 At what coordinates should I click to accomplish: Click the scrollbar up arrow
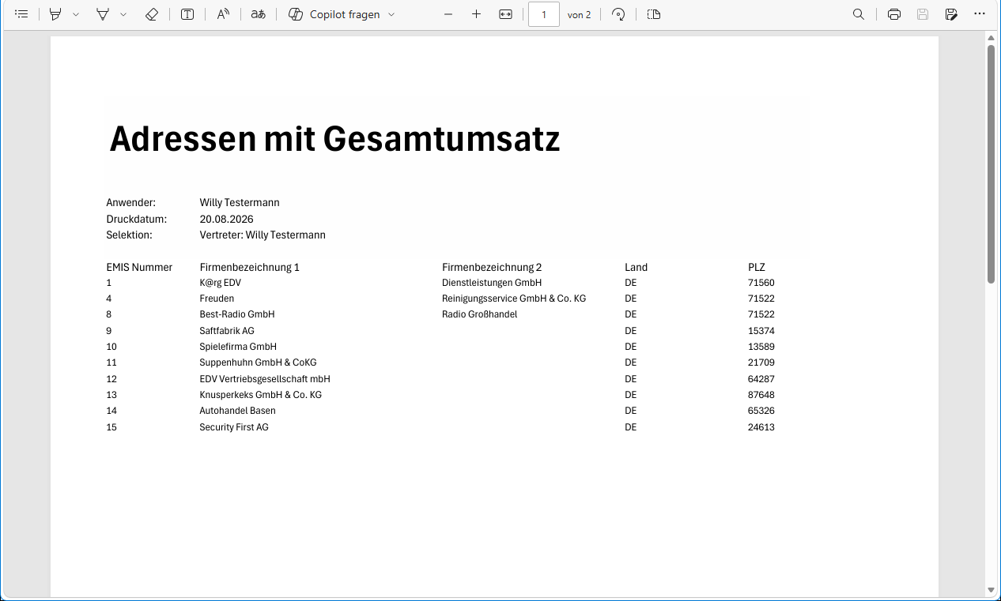(x=991, y=38)
